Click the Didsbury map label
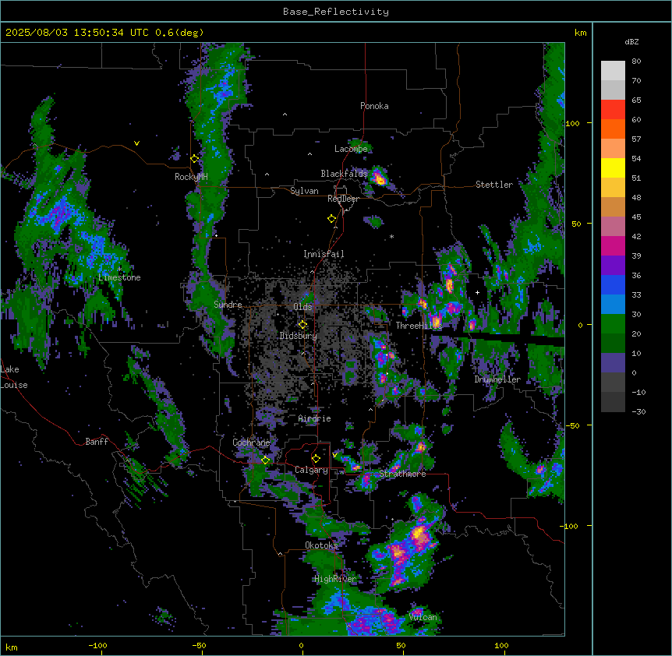This screenshot has height=656, width=672. 299,336
